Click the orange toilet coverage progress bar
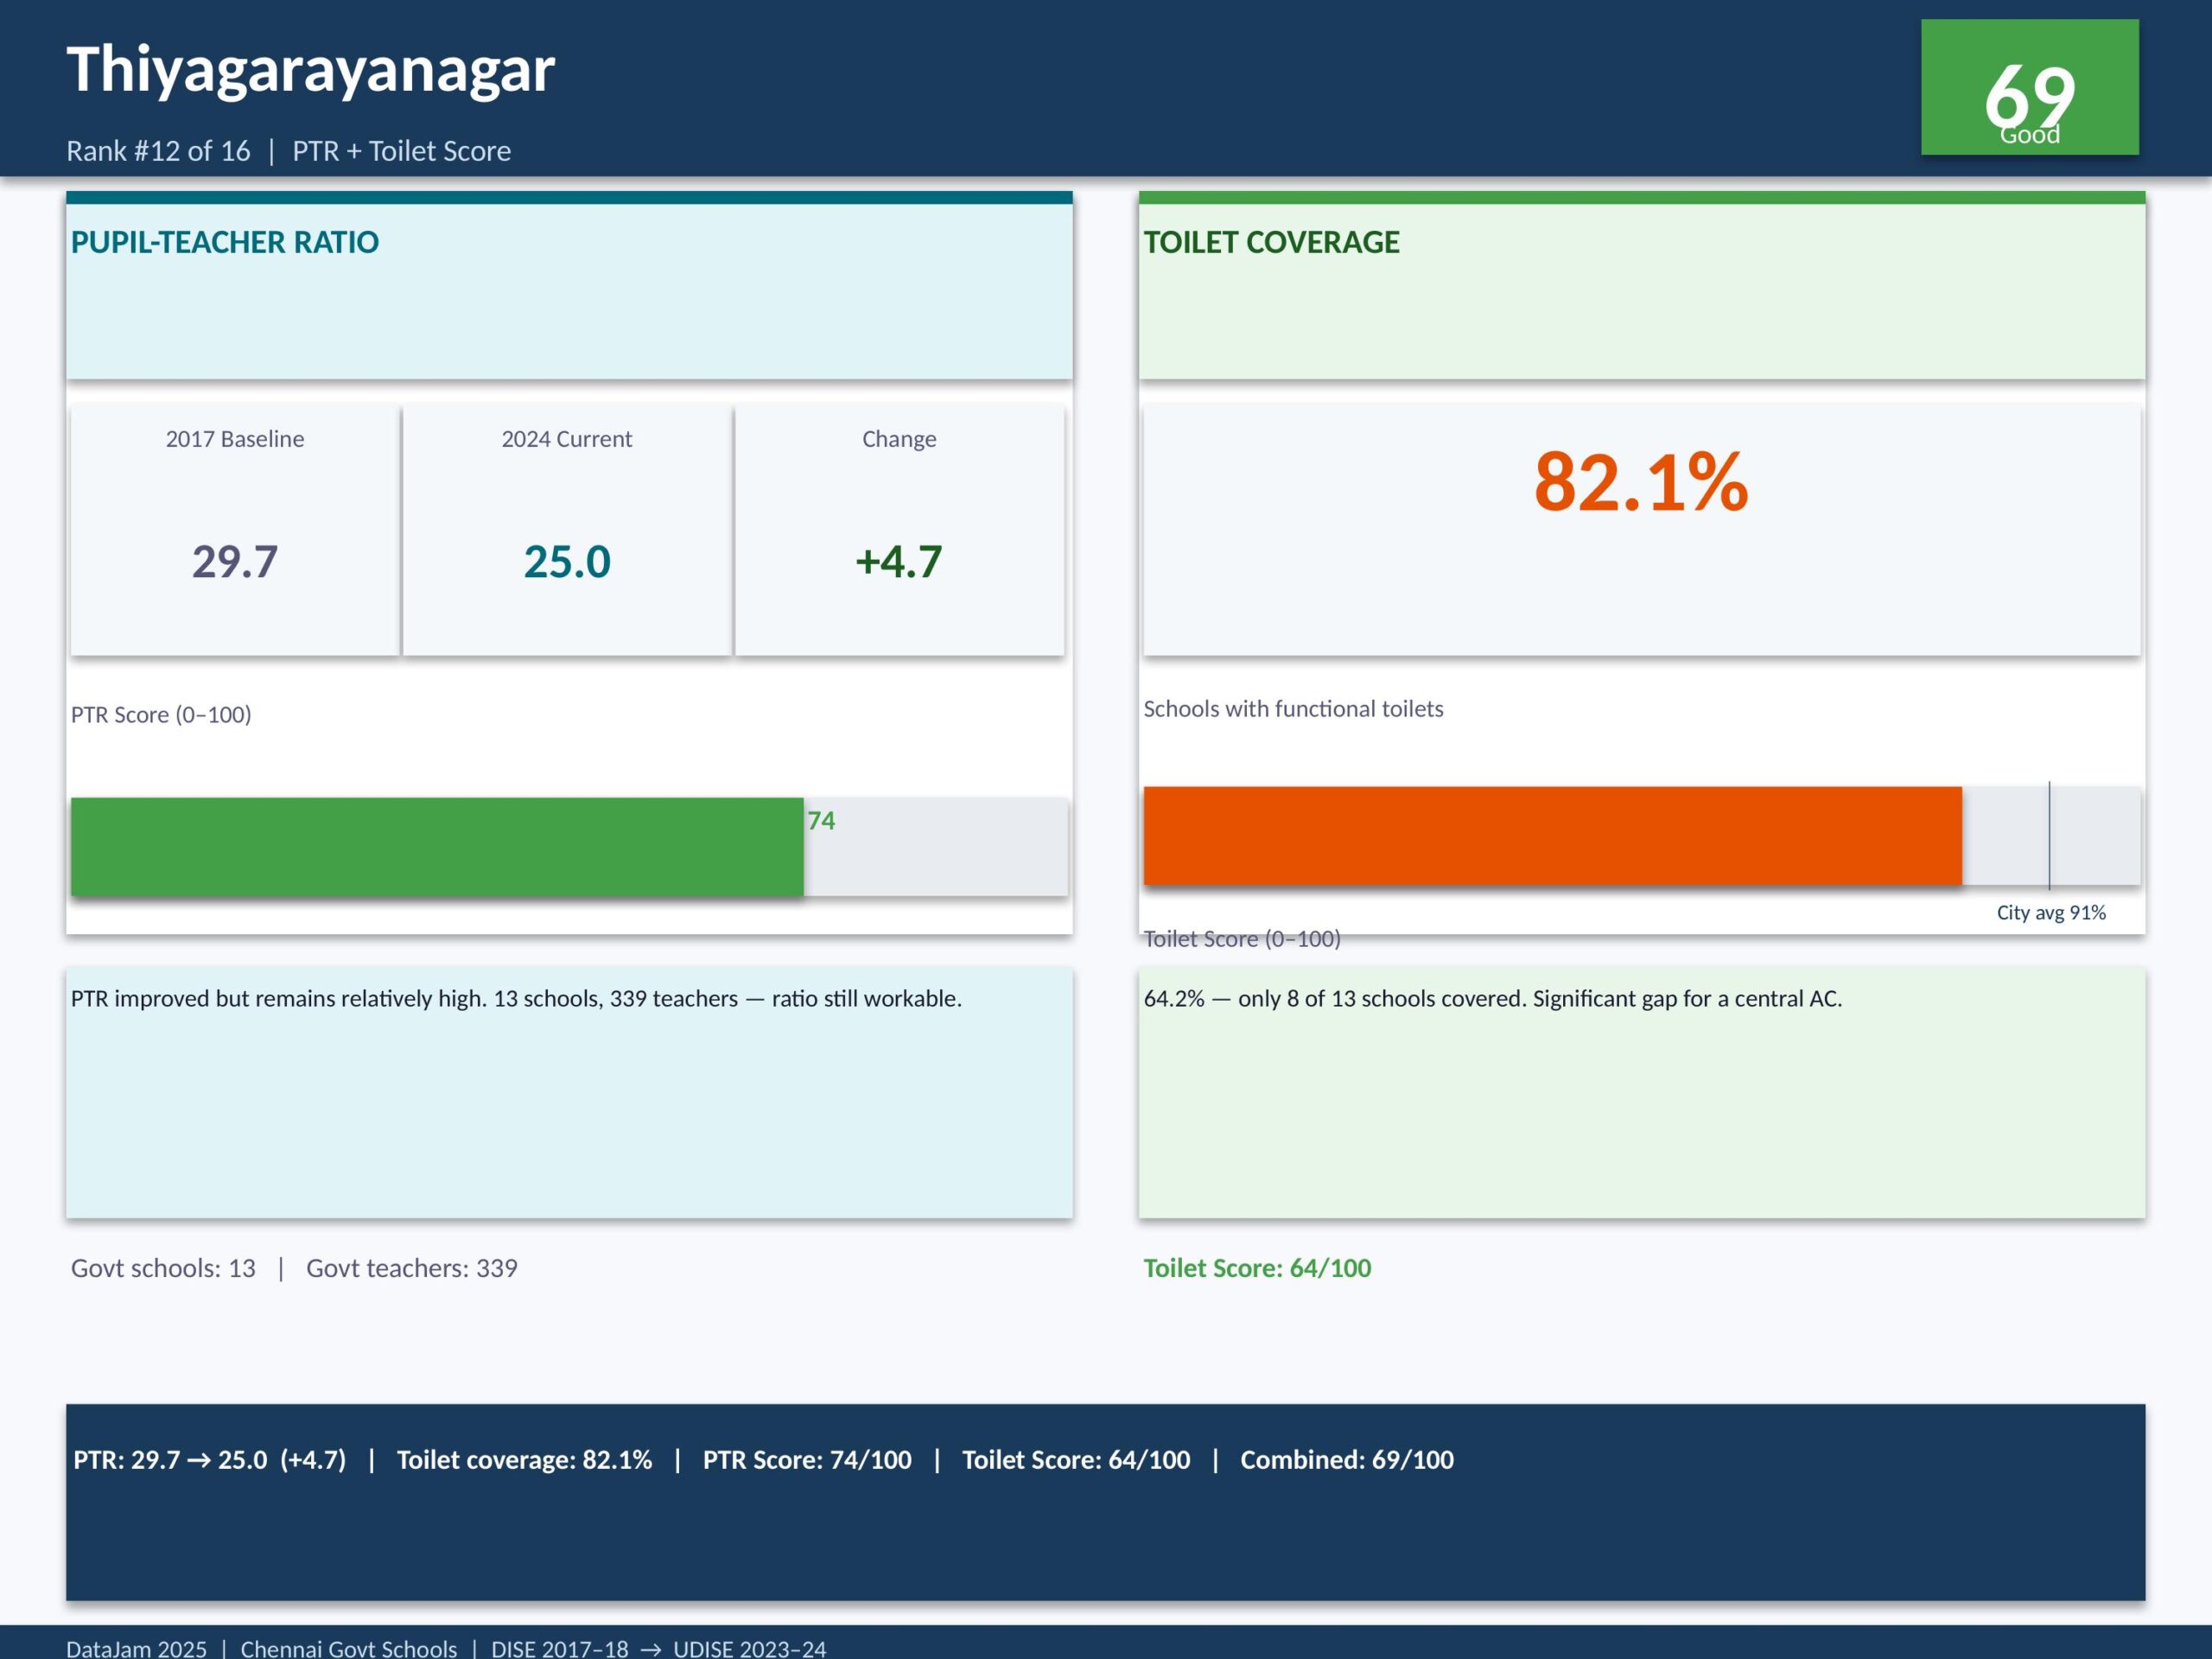This screenshot has height=1659, width=2212. (1552, 836)
